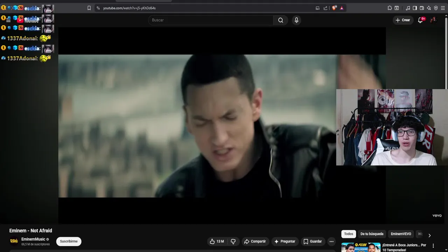
Task: Open options for Boca Juniors video
Action: [x=433, y=246]
